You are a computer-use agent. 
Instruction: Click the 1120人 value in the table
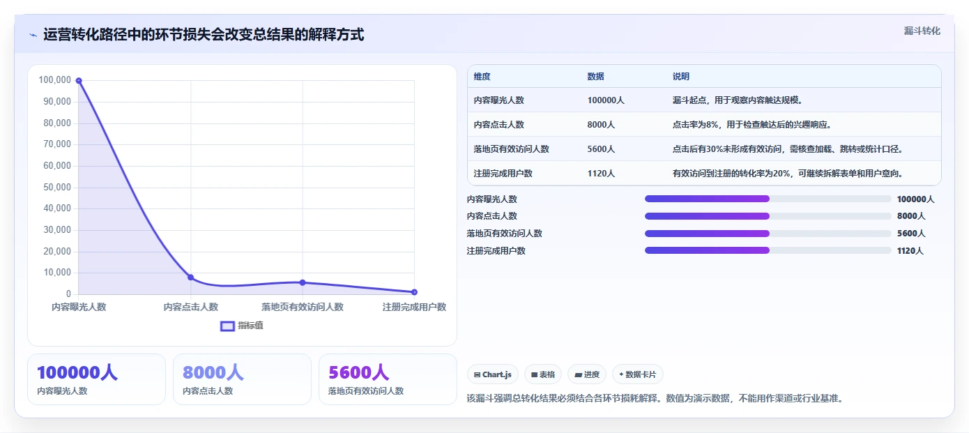pyautogui.click(x=601, y=174)
